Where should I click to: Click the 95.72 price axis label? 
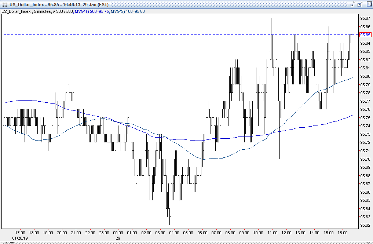tap(365, 142)
